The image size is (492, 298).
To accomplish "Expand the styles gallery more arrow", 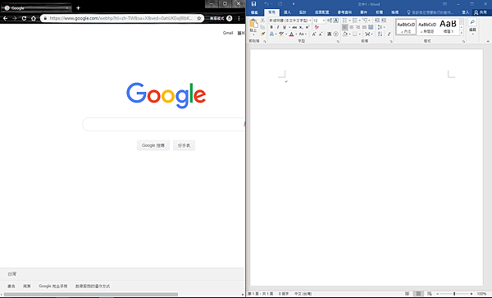I will tap(462, 33).
